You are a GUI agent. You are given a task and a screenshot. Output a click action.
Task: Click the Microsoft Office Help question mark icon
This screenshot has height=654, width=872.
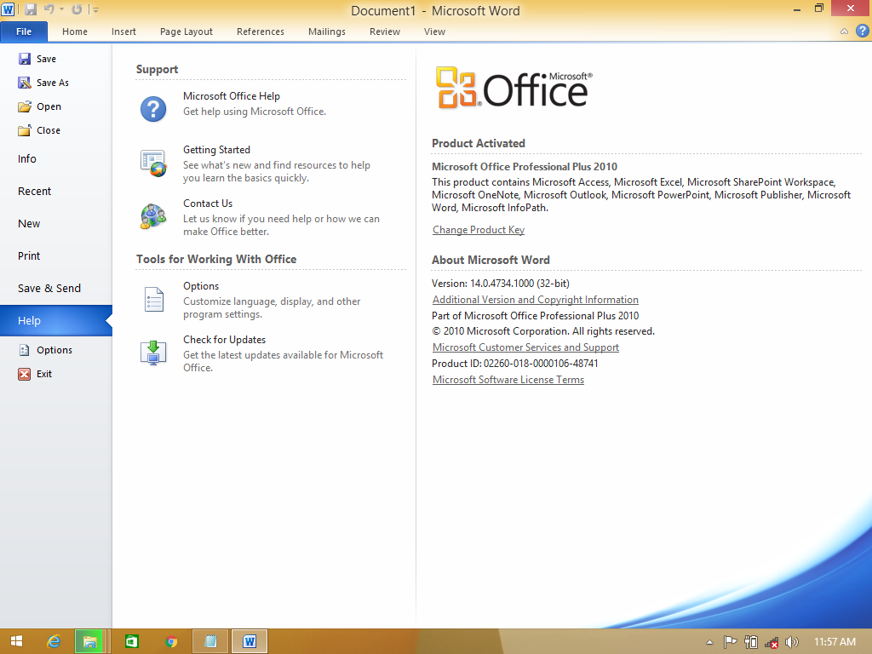(153, 109)
